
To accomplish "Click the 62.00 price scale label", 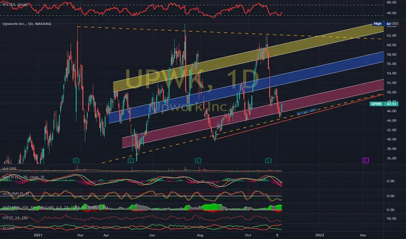I will pyautogui.click(x=392, y=35).
